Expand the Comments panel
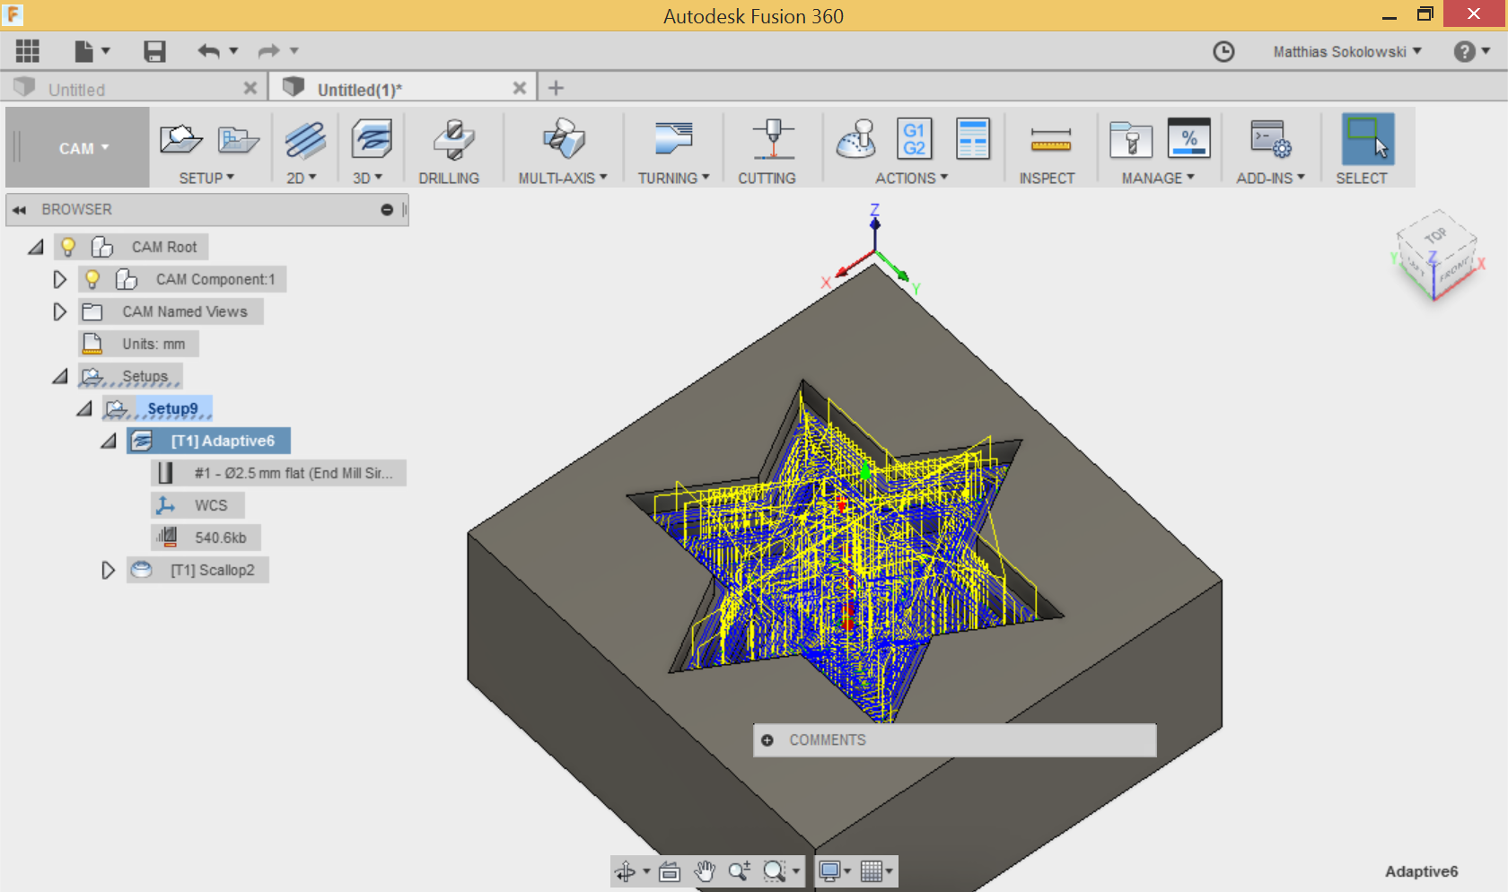This screenshot has width=1508, height=892. (767, 740)
